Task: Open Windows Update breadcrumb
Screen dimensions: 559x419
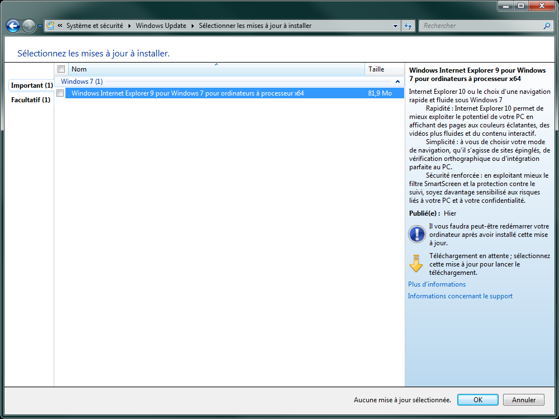Action: [161, 26]
